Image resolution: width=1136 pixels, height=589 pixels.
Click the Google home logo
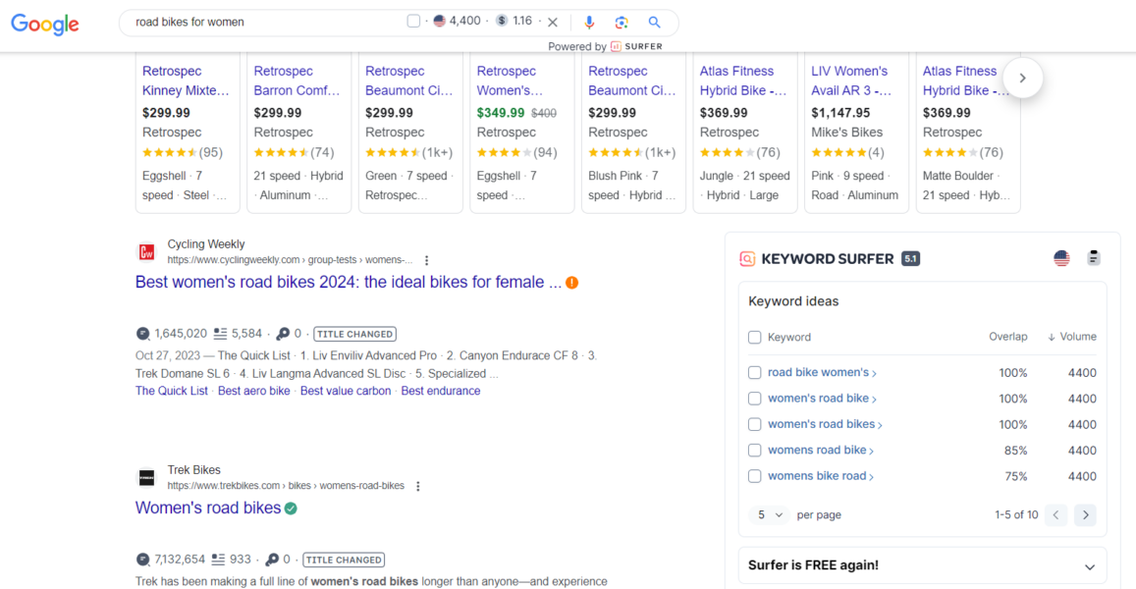point(44,24)
